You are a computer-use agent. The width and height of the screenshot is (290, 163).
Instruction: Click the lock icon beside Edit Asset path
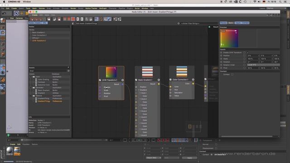point(73,24)
